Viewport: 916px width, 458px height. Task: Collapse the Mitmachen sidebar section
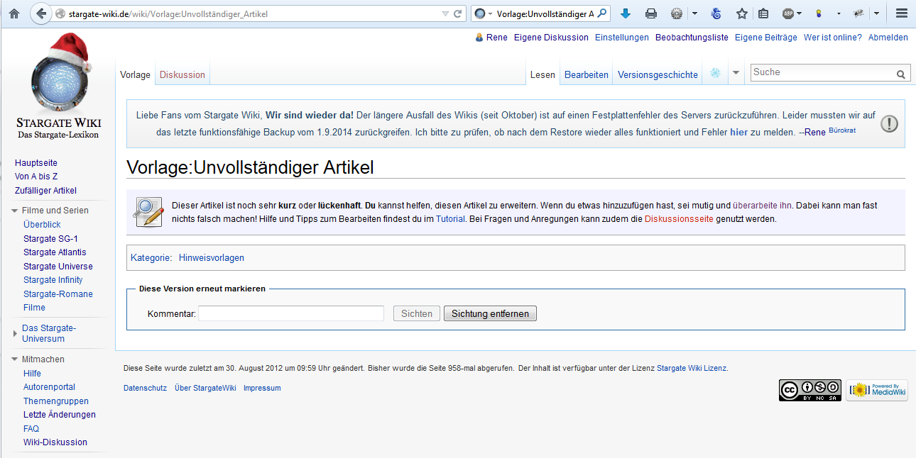tap(16, 359)
